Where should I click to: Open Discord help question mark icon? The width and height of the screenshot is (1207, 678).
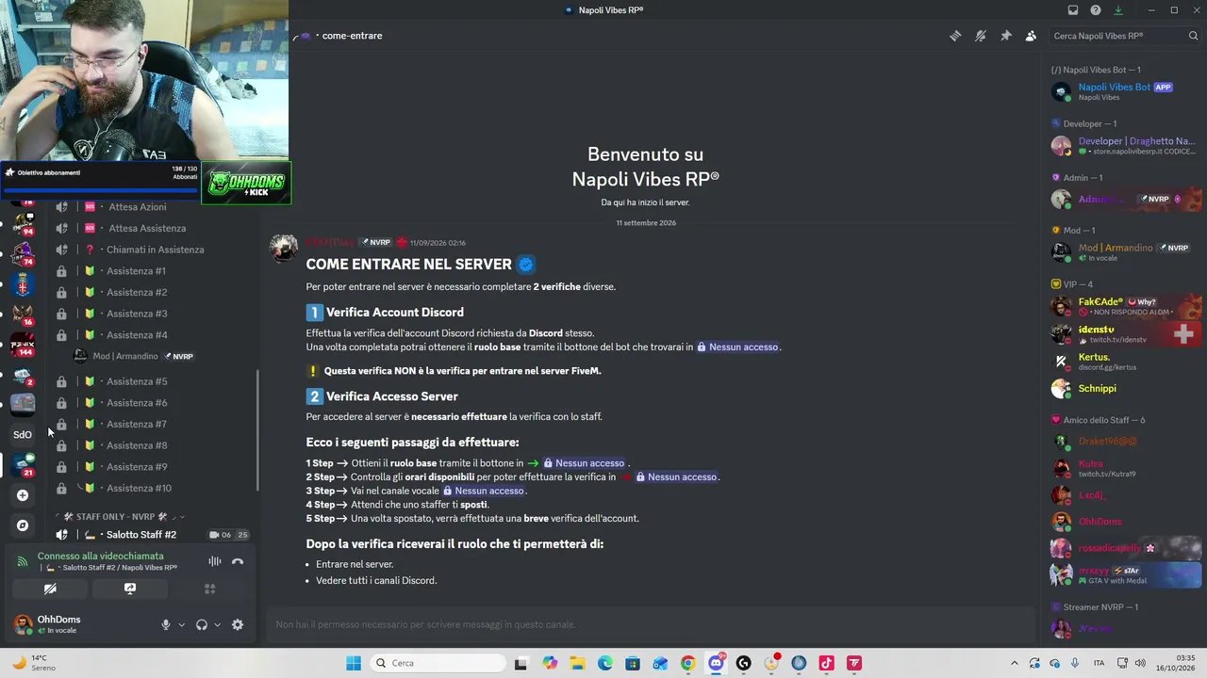[x=1096, y=10]
